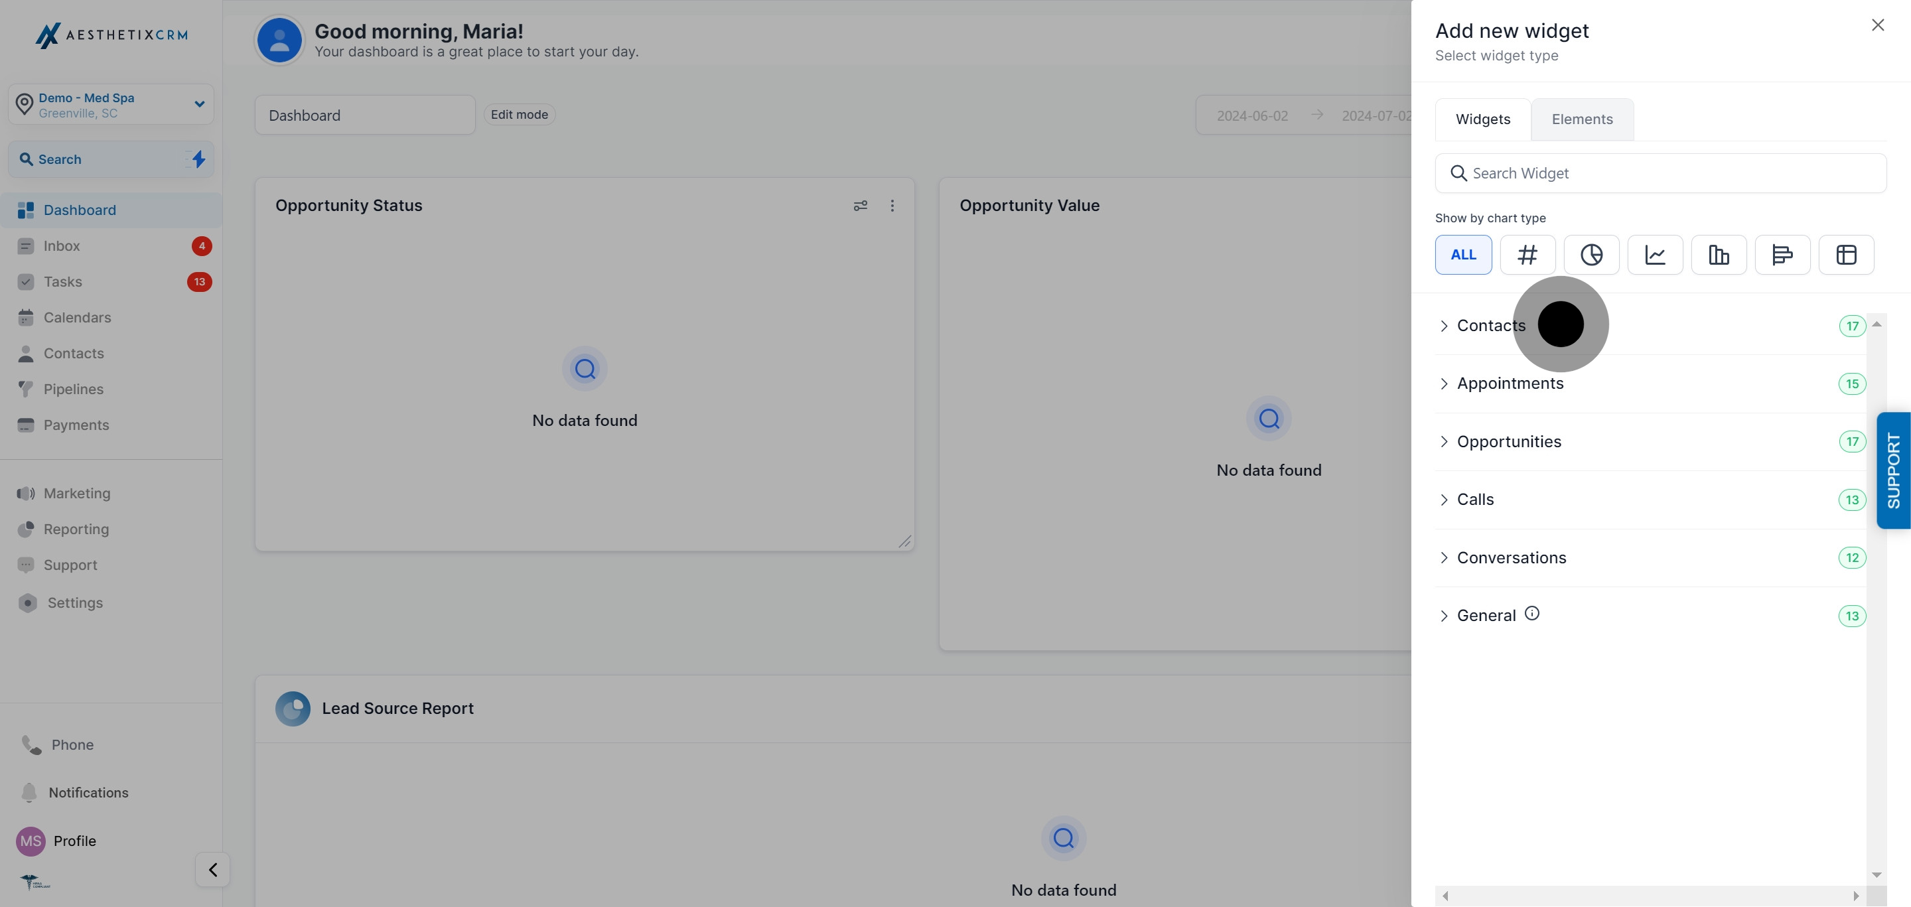This screenshot has width=1911, height=907.
Task: Expand the Contacts widget category
Action: (1490, 325)
